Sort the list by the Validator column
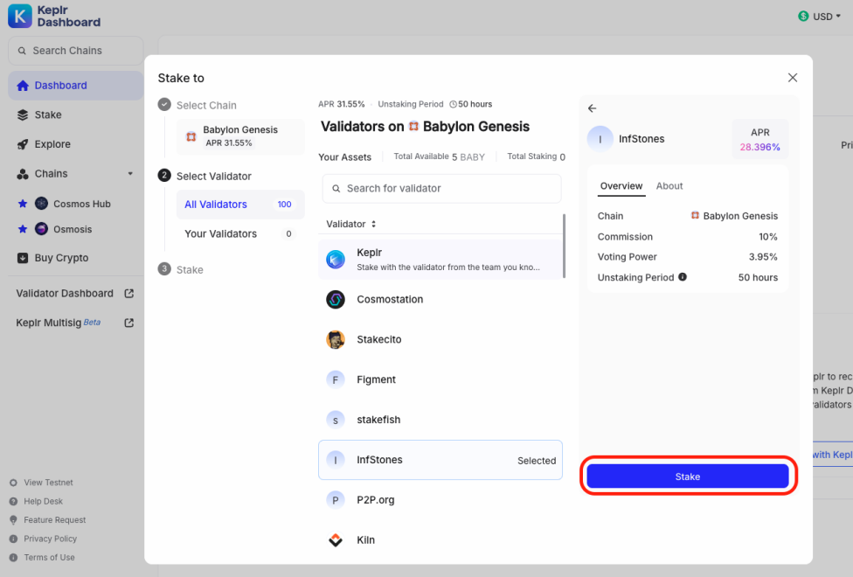Image resolution: width=853 pixels, height=577 pixels. point(350,224)
